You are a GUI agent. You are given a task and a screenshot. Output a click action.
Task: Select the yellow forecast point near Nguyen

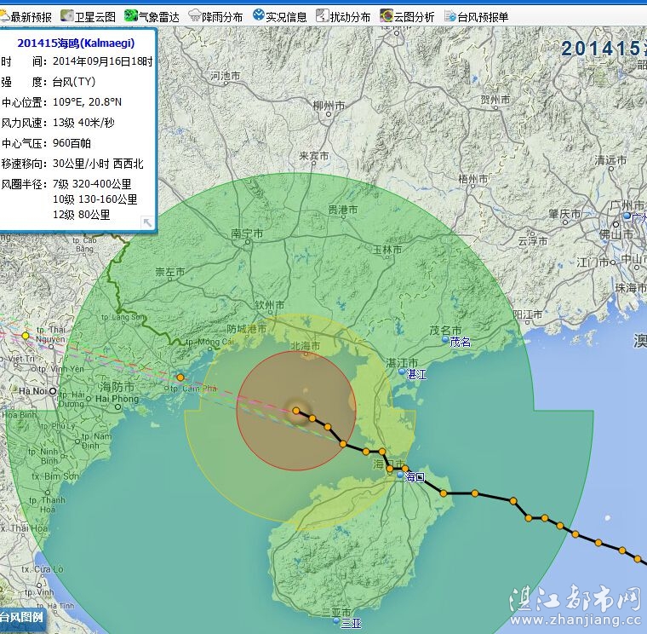point(26,336)
